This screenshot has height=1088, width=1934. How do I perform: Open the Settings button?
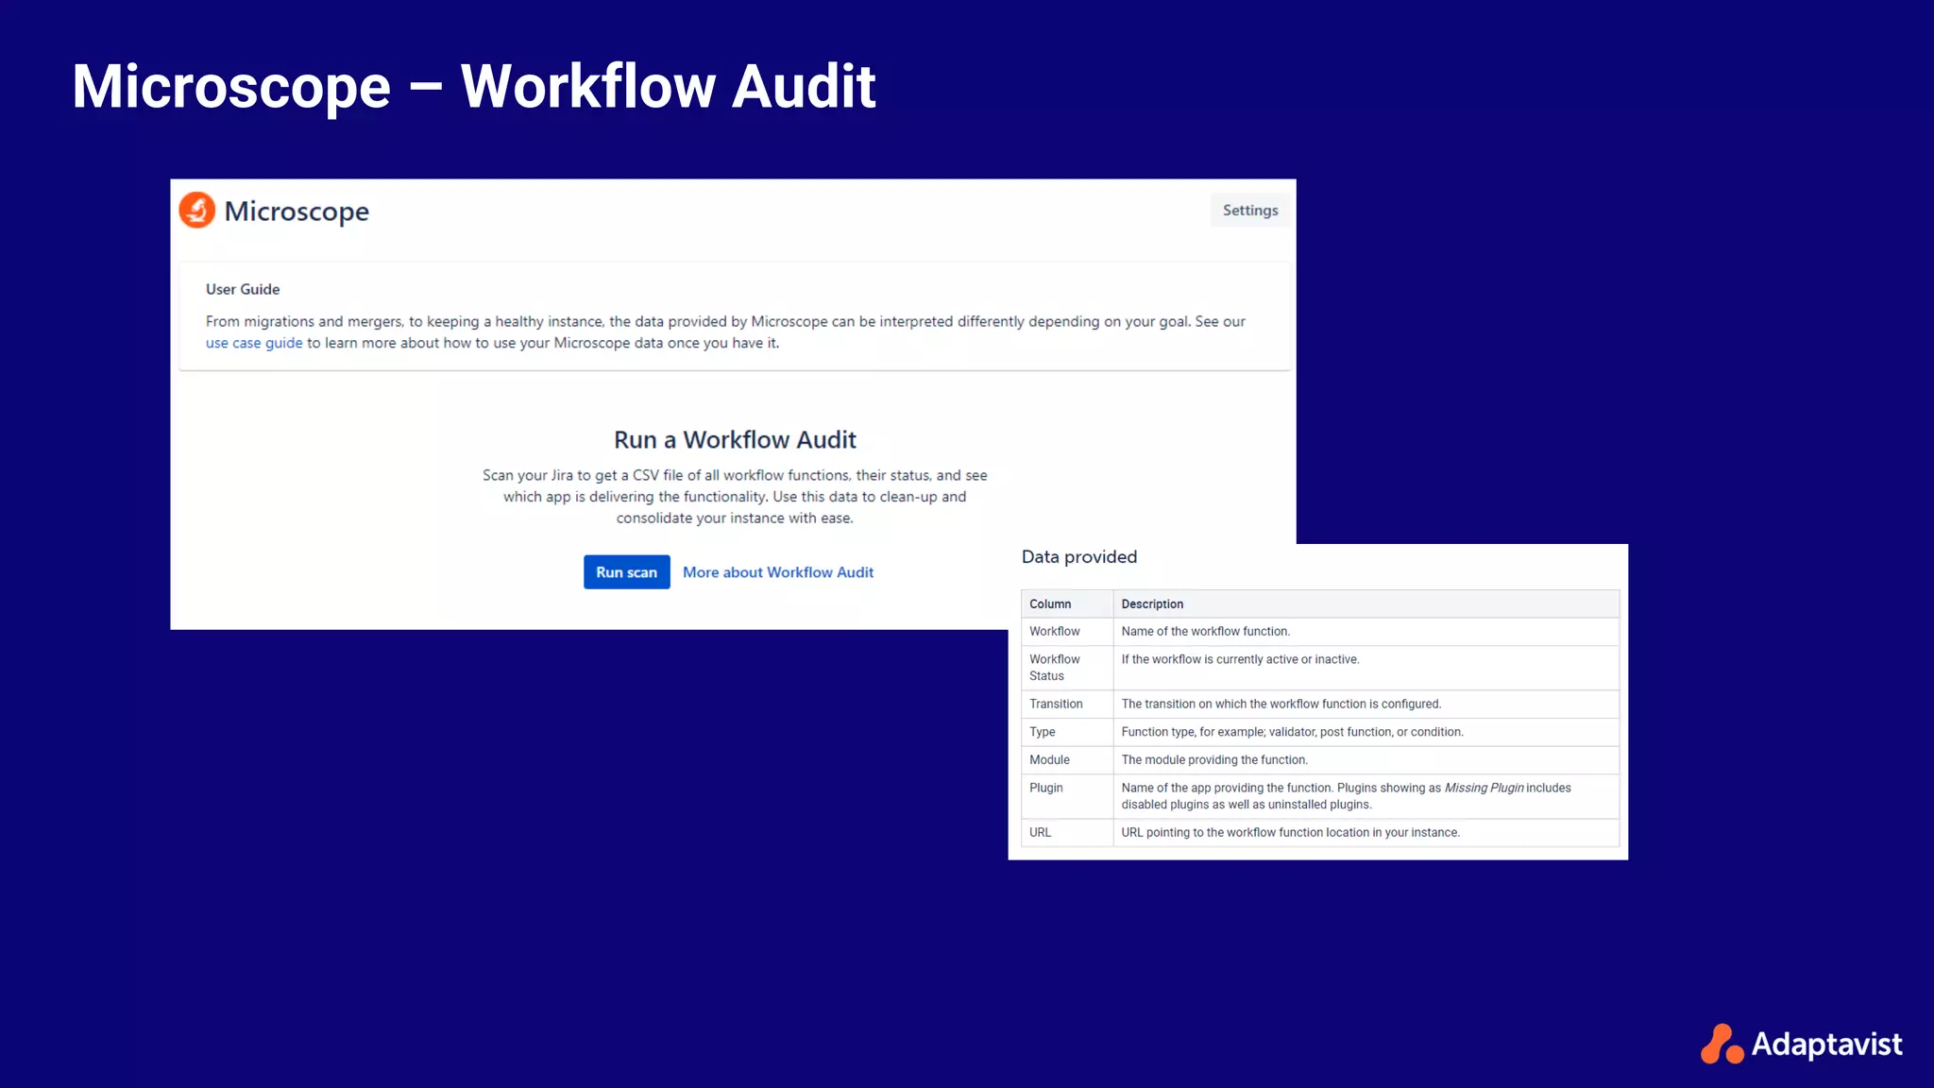1250,211
